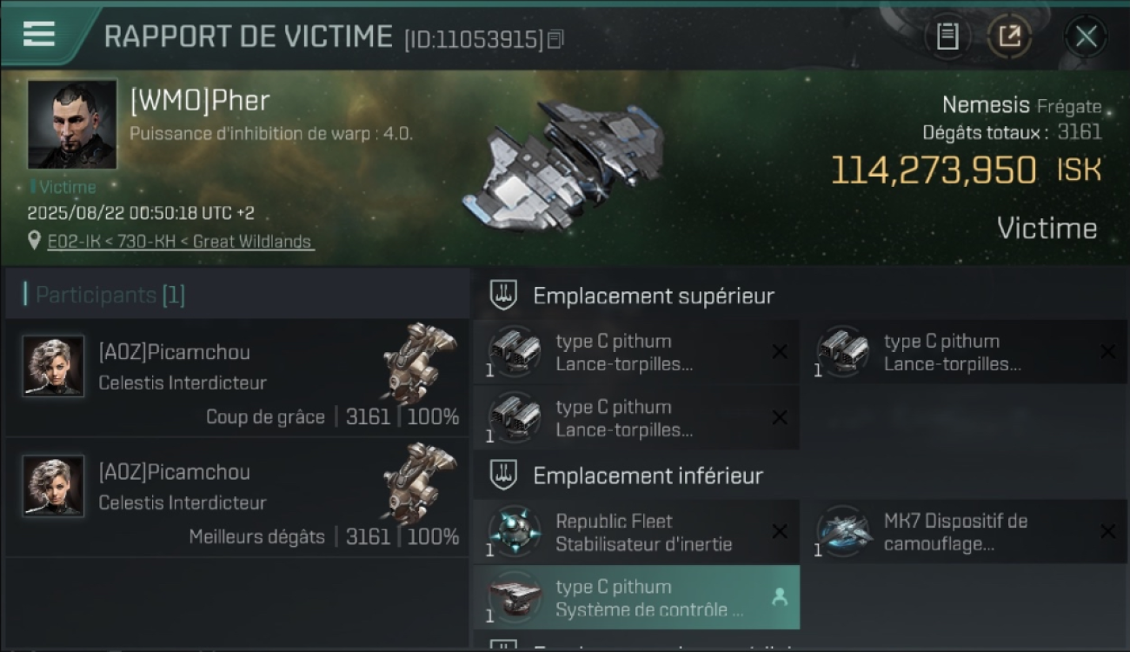Image resolution: width=1130 pixels, height=652 pixels.
Task: Select the Republic Fleet Stabilisateur d'inertie item
Action: point(636,532)
